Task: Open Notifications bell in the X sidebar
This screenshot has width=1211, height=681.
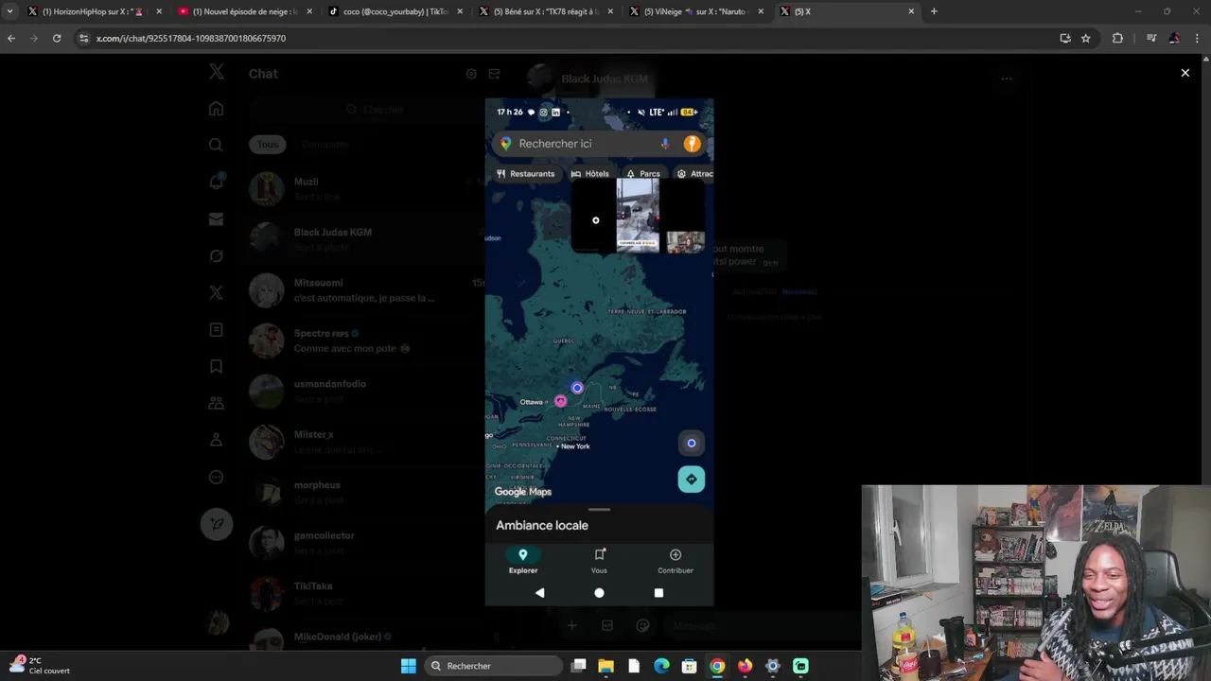Action: [216, 182]
